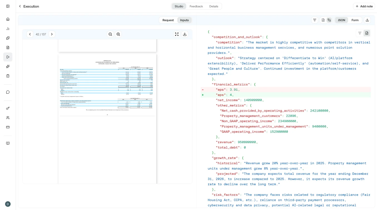Open the bar chart analytics icon

click(x=8, y=29)
